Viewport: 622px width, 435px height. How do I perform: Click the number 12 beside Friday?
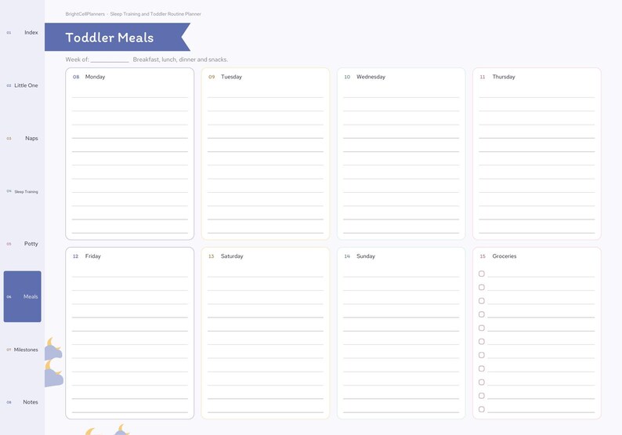[75, 256]
